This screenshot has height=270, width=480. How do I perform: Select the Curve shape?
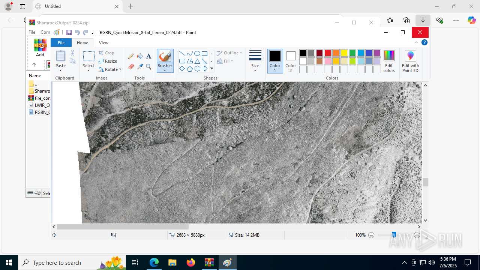189,54
